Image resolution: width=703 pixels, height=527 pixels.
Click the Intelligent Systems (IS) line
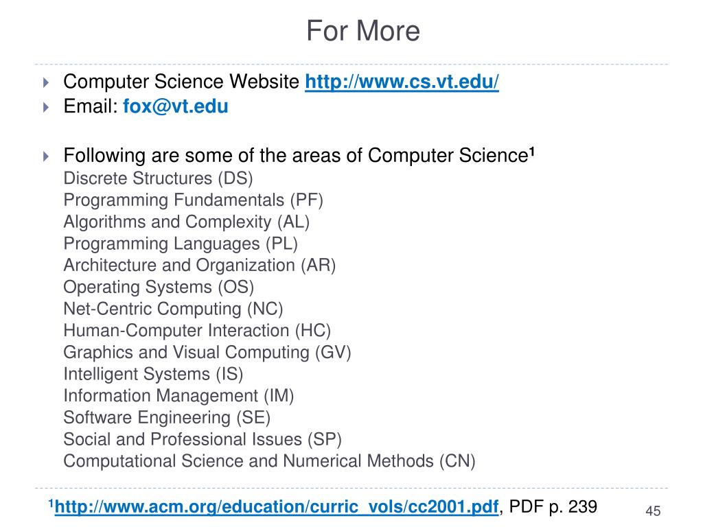(153, 374)
